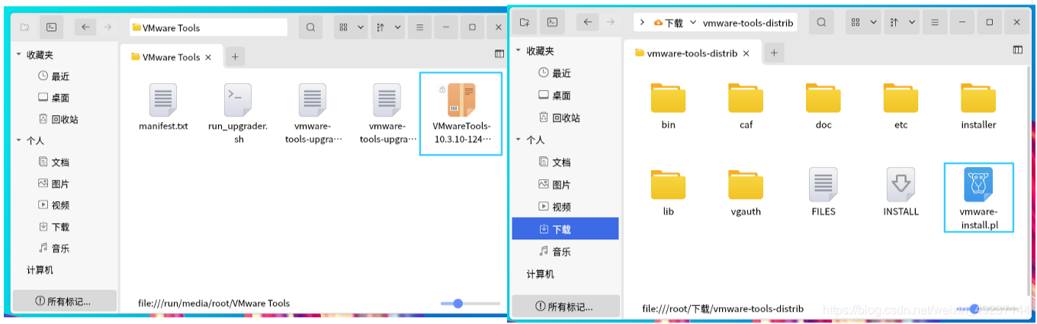
Task: Select the vgauth folder
Action: (x=746, y=193)
